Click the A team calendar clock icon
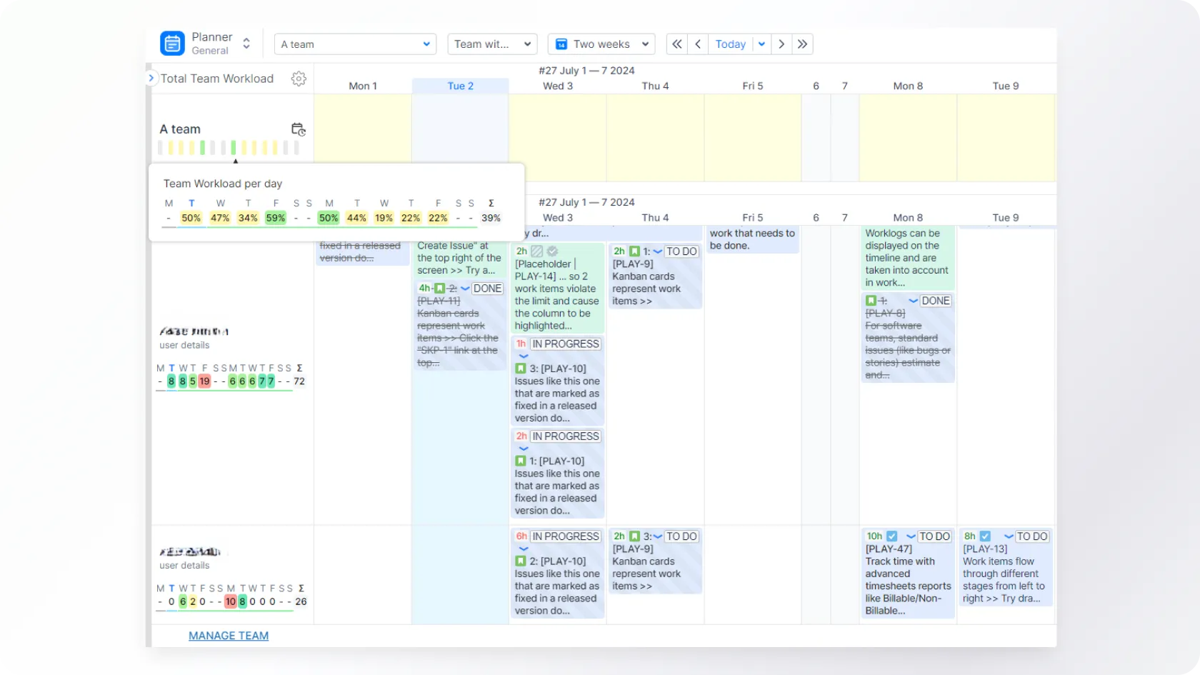Viewport: 1200px width, 675px height. coord(299,129)
